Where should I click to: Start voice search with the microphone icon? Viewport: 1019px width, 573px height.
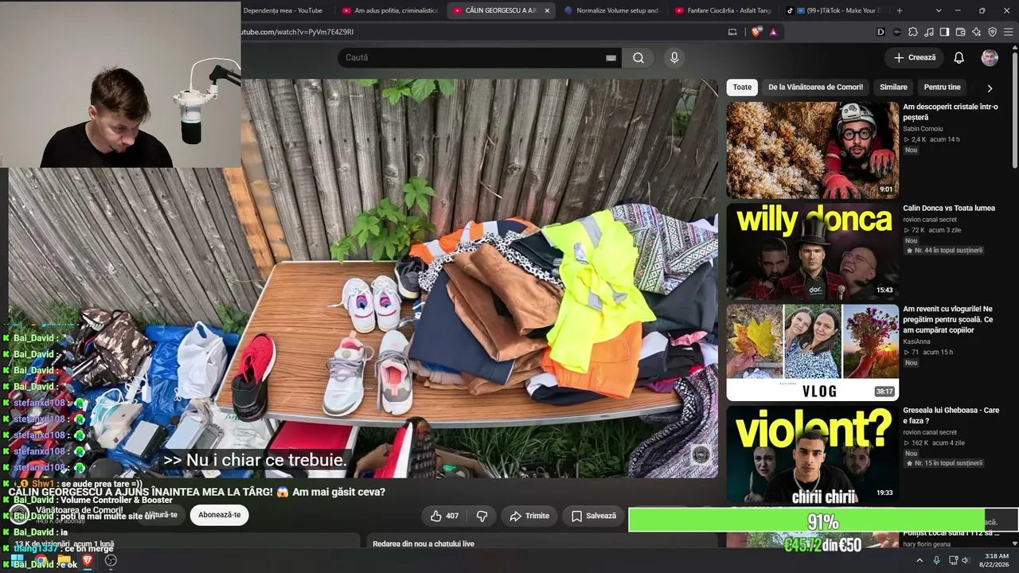click(x=674, y=57)
